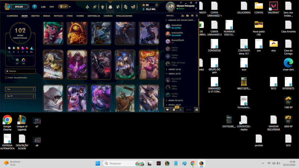299x168 pixels.
Task: Click Windows Start button
Action: [x=98, y=163]
